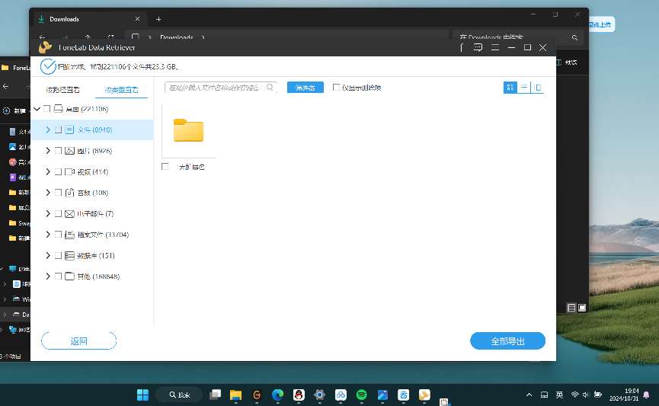
Task: Click the blue upload button at top right
Action: click(x=601, y=24)
